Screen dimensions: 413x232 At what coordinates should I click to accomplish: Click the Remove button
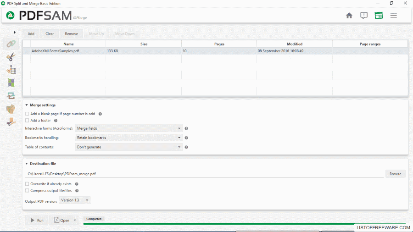[72, 33]
